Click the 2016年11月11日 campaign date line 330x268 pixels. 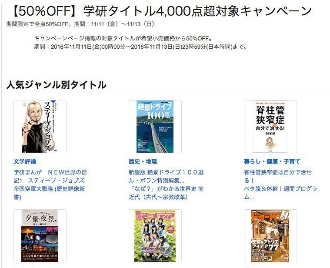[x=140, y=47]
